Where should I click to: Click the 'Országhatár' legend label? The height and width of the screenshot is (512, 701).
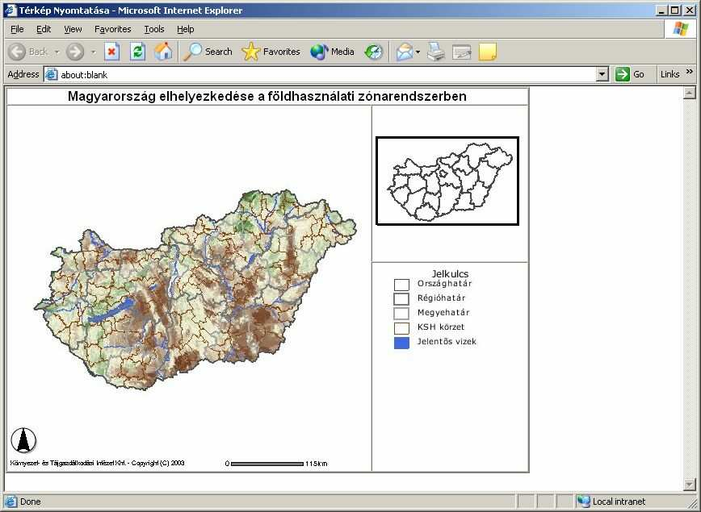pyautogui.click(x=444, y=284)
